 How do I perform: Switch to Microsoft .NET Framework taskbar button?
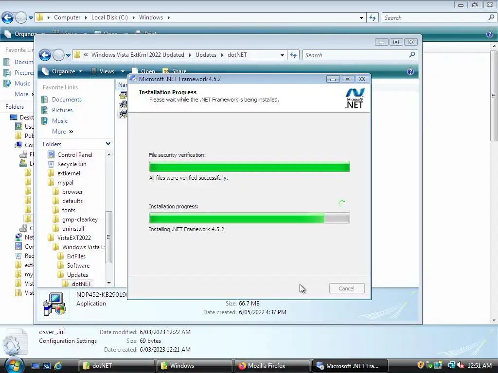tap(350, 366)
